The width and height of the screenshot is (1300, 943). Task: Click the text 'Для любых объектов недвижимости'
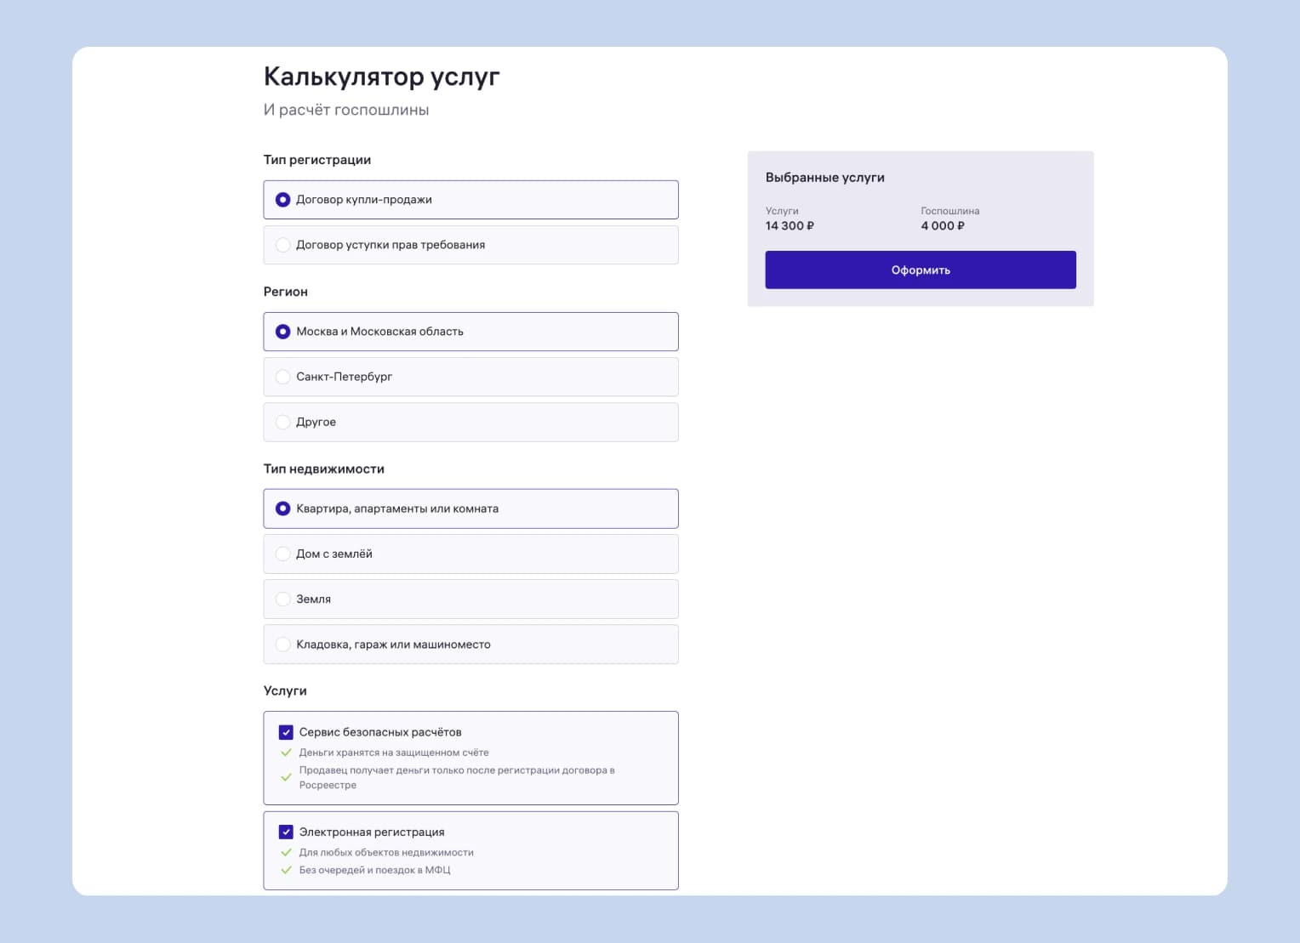pos(386,852)
